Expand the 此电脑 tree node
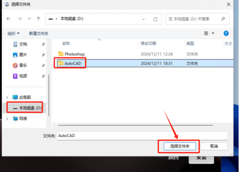This screenshot has height=172, width=239. tap(7, 97)
